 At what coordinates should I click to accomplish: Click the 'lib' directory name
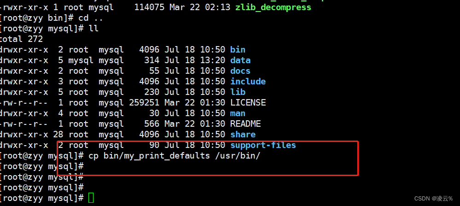click(x=238, y=92)
